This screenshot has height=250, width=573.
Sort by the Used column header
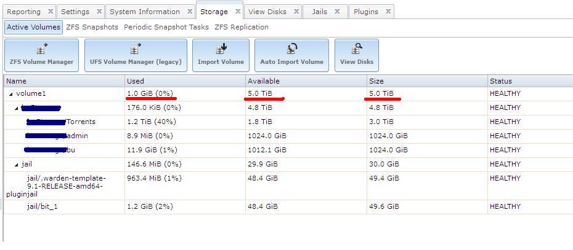[136, 81]
